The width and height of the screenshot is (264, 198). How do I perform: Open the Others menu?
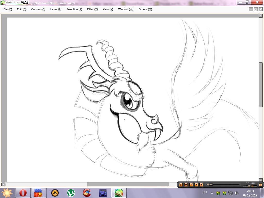[145, 9]
